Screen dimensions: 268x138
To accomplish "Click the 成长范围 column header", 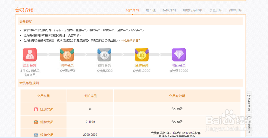I will (x=90, y=96).
